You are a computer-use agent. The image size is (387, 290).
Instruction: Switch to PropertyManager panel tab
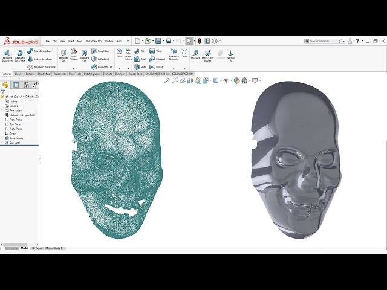click(16, 85)
